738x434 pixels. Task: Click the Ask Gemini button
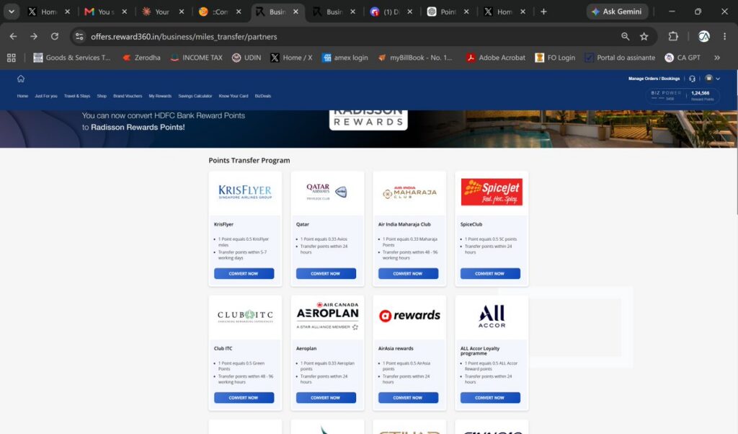(617, 12)
